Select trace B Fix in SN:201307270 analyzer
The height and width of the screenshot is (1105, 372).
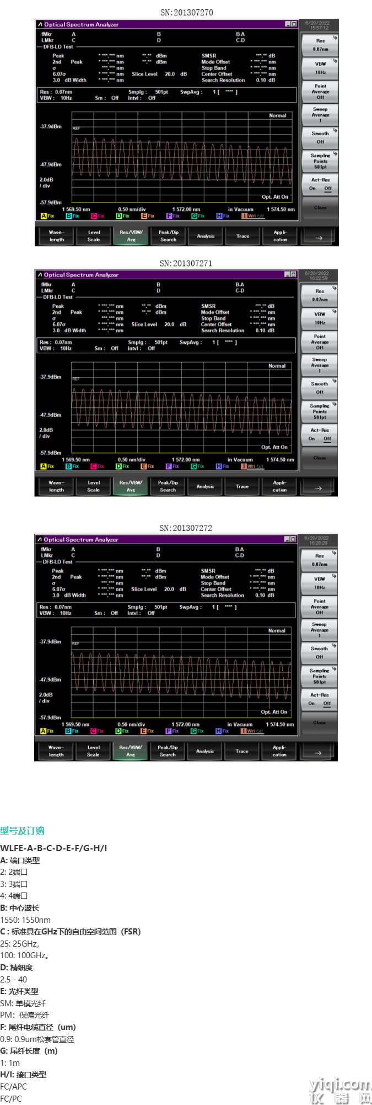click(x=73, y=216)
